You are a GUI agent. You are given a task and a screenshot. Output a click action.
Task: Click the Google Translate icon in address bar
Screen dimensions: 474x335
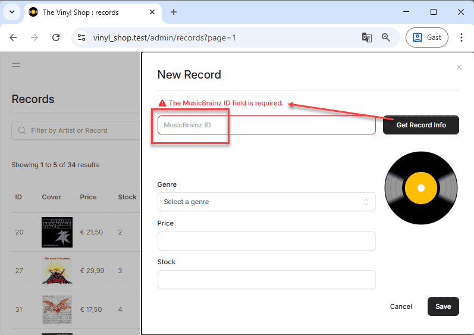pyautogui.click(x=367, y=37)
